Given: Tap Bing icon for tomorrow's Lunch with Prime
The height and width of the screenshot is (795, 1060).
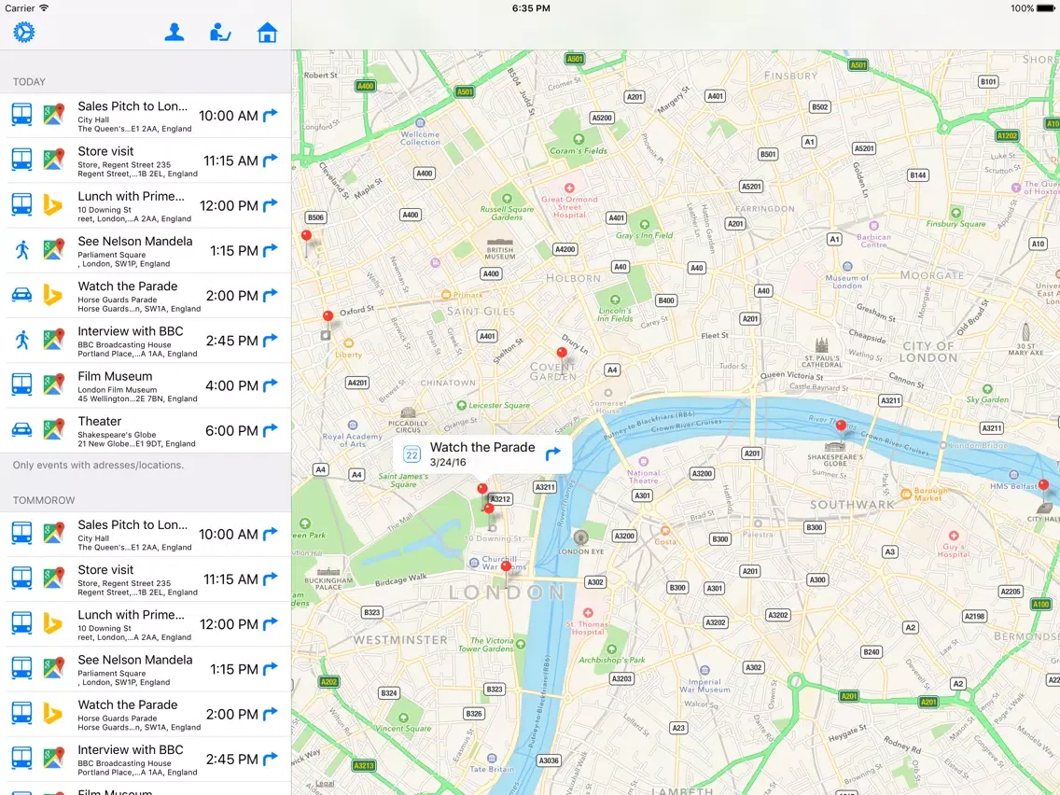Looking at the screenshot, I should click(53, 623).
